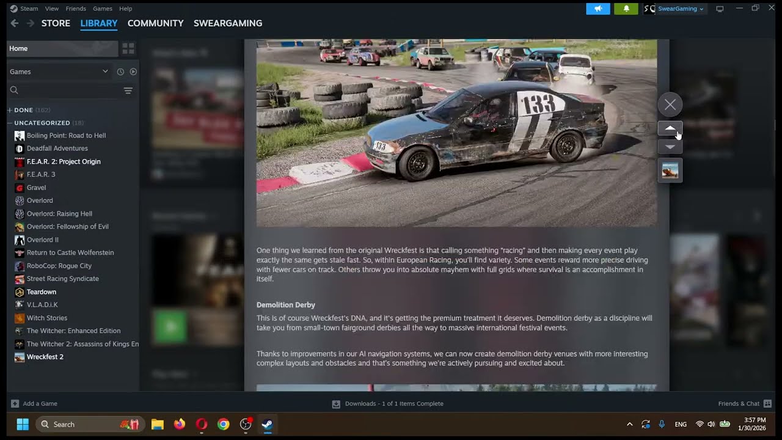Open the Help menu
782x440 pixels.
pyautogui.click(x=125, y=9)
